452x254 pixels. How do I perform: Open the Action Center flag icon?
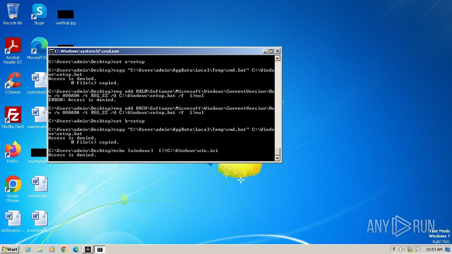point(418,249)
